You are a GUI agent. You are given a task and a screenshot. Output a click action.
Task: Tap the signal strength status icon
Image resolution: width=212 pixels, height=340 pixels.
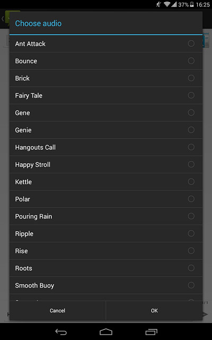tap(174, 4)
